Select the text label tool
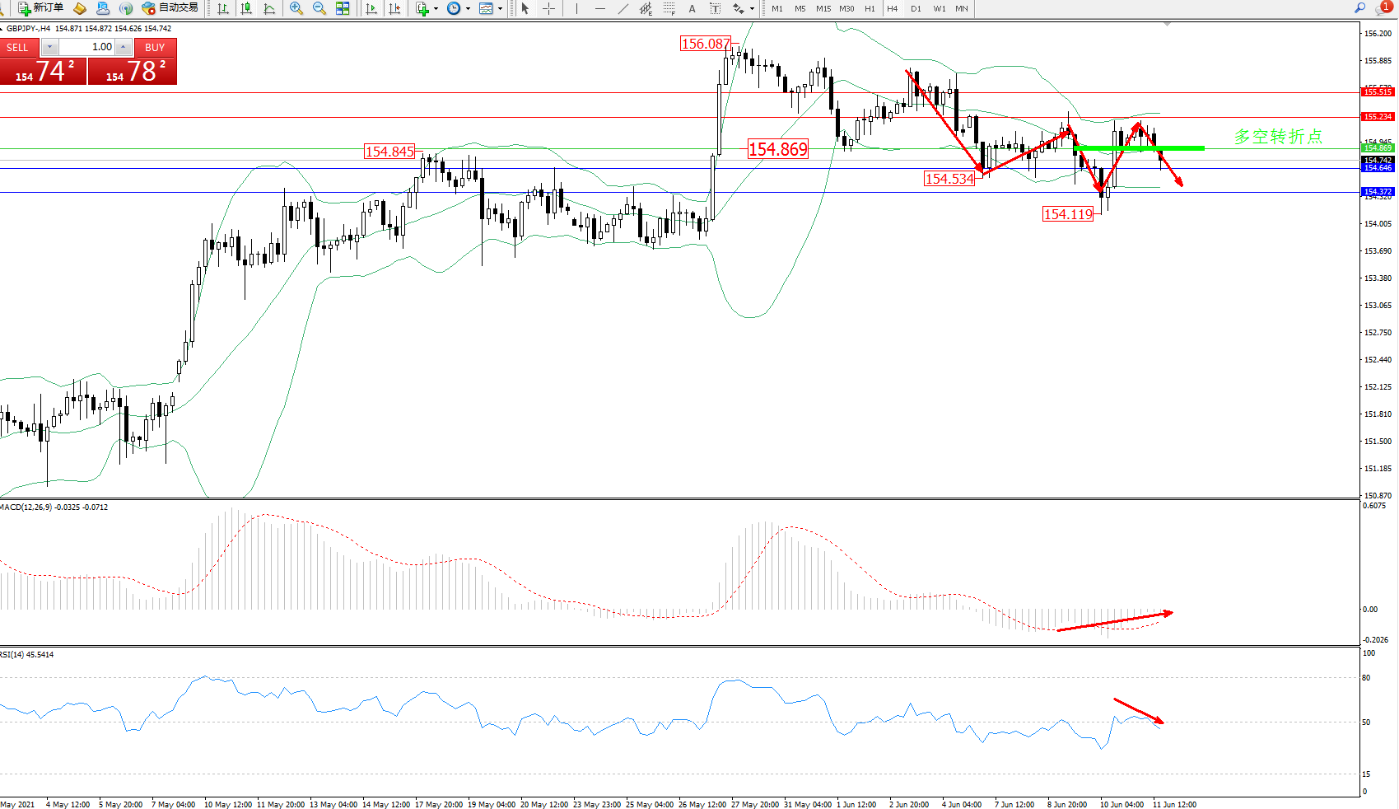Image resolution: width=1399 pixels, height=809 pixels. 692,8
